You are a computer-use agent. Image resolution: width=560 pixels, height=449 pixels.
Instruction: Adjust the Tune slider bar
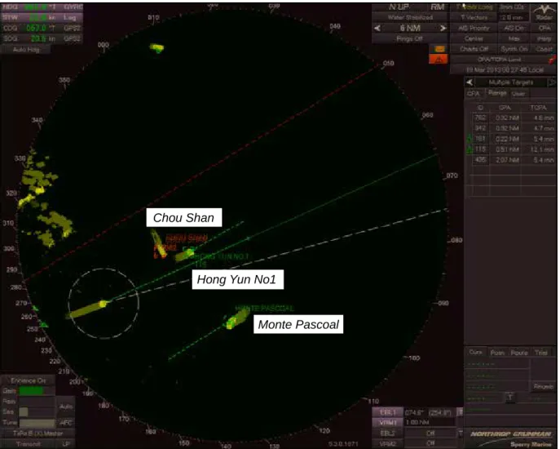coord(37,423)
